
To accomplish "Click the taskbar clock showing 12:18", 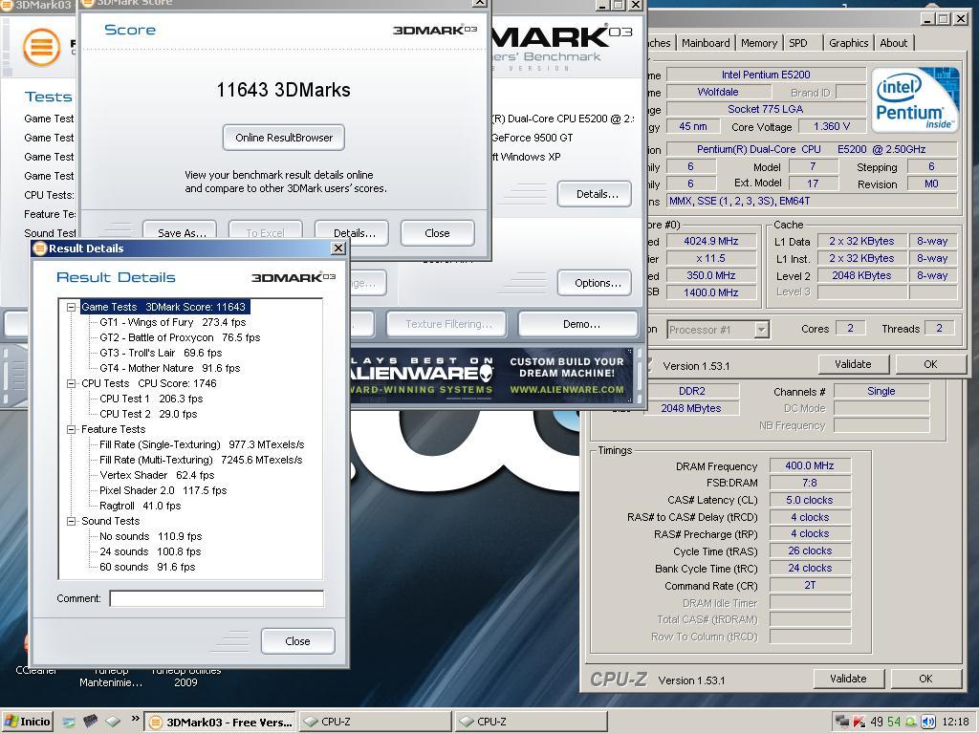I will click(956, 723).
